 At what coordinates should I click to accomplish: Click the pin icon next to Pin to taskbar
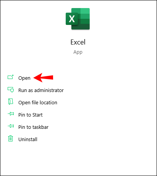(x=11, y=126)
